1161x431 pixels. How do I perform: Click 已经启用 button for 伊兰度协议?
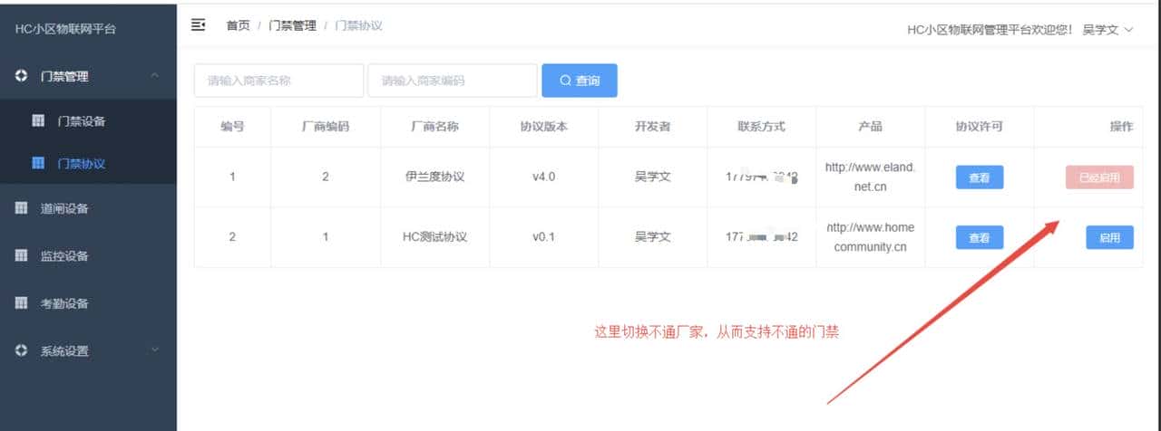(1099, 177)
